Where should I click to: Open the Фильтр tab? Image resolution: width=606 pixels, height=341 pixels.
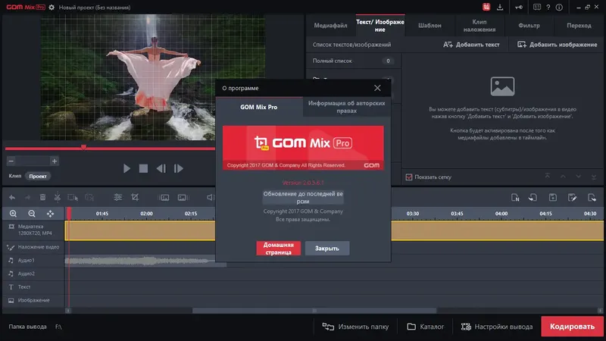(529, 26)
